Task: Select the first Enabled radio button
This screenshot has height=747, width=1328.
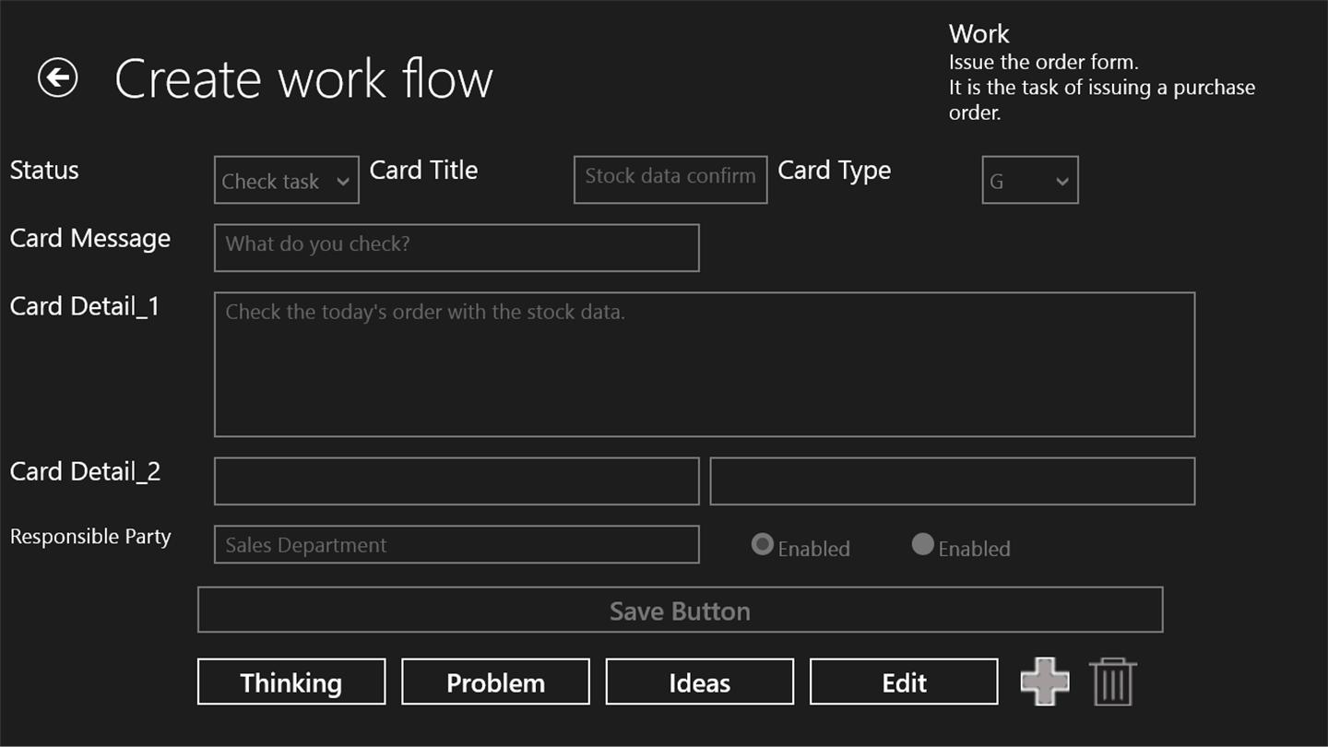Action: click(x=762, y=544)
